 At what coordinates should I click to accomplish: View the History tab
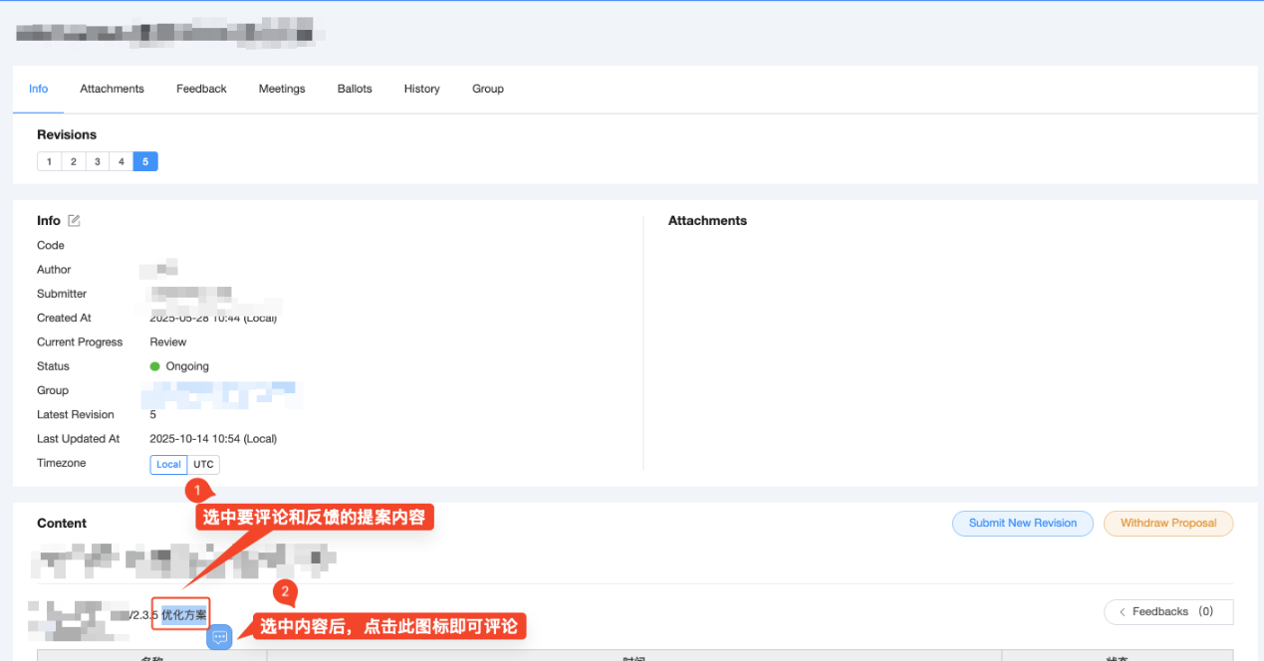coord(421,90)
